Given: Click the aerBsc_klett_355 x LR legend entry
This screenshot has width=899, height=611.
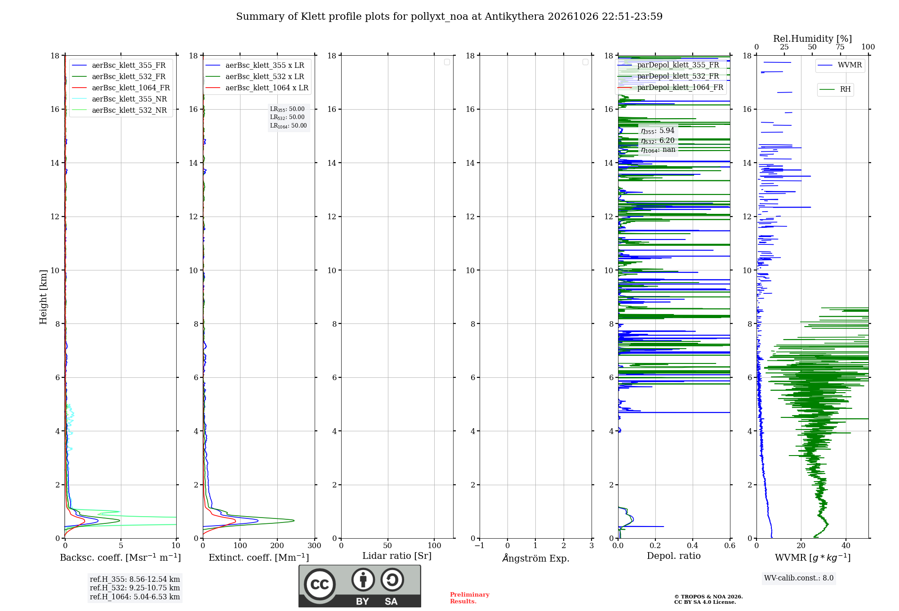Looking at the screenshot, I should (x=255, y=65).
